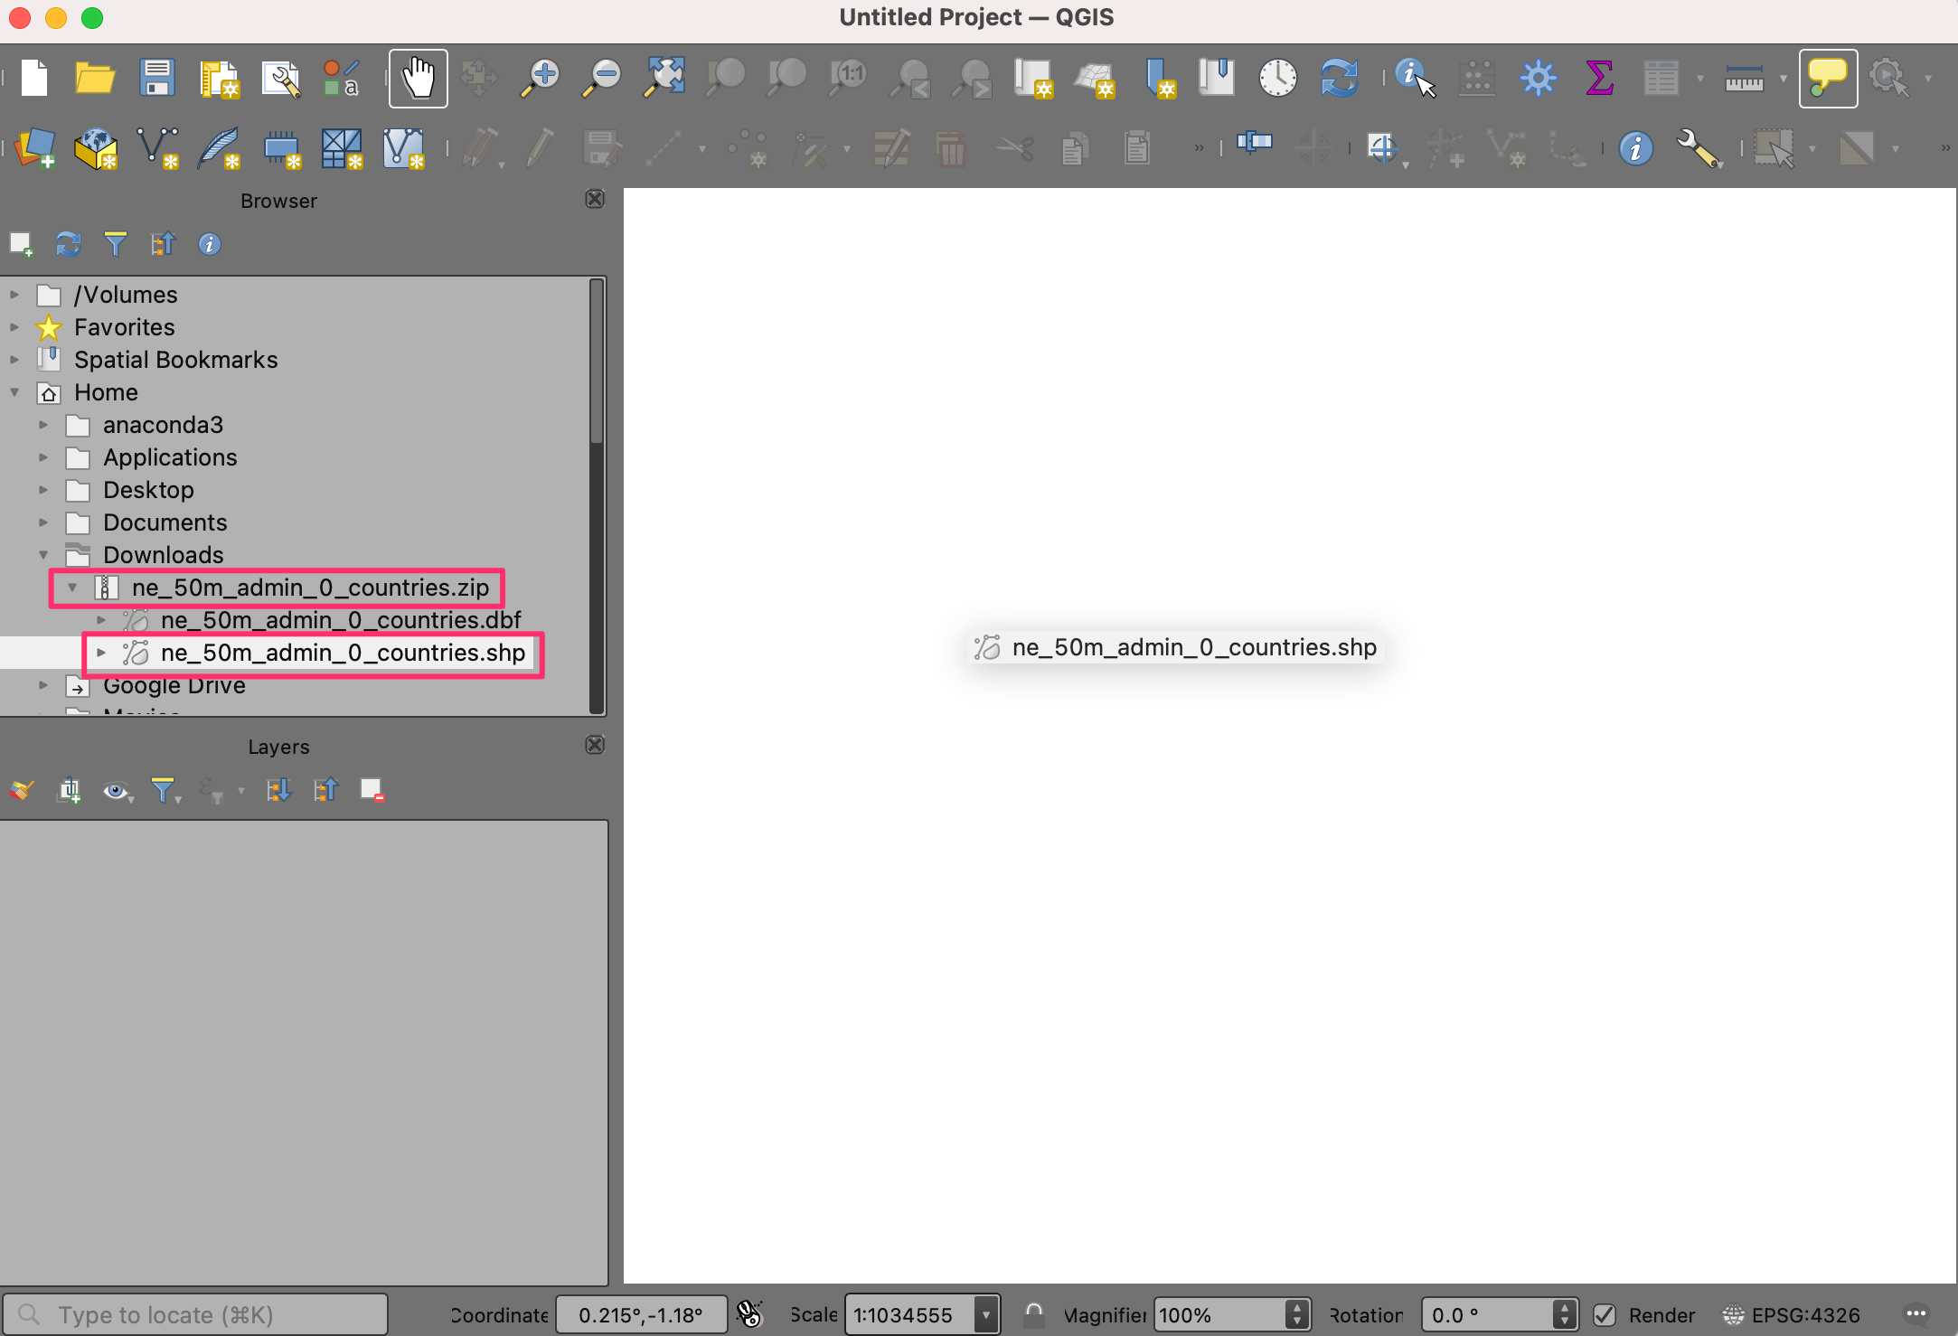Toggle the Render checkbox
Viewport: 1958px width, 1336px height.
pyautogui.click(x=1605, y=1315)
